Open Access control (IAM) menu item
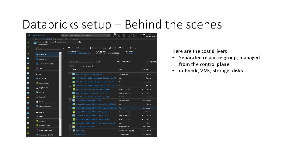This screenshot has width=292, height=164. pyautogui.click(x=47, y=64)
